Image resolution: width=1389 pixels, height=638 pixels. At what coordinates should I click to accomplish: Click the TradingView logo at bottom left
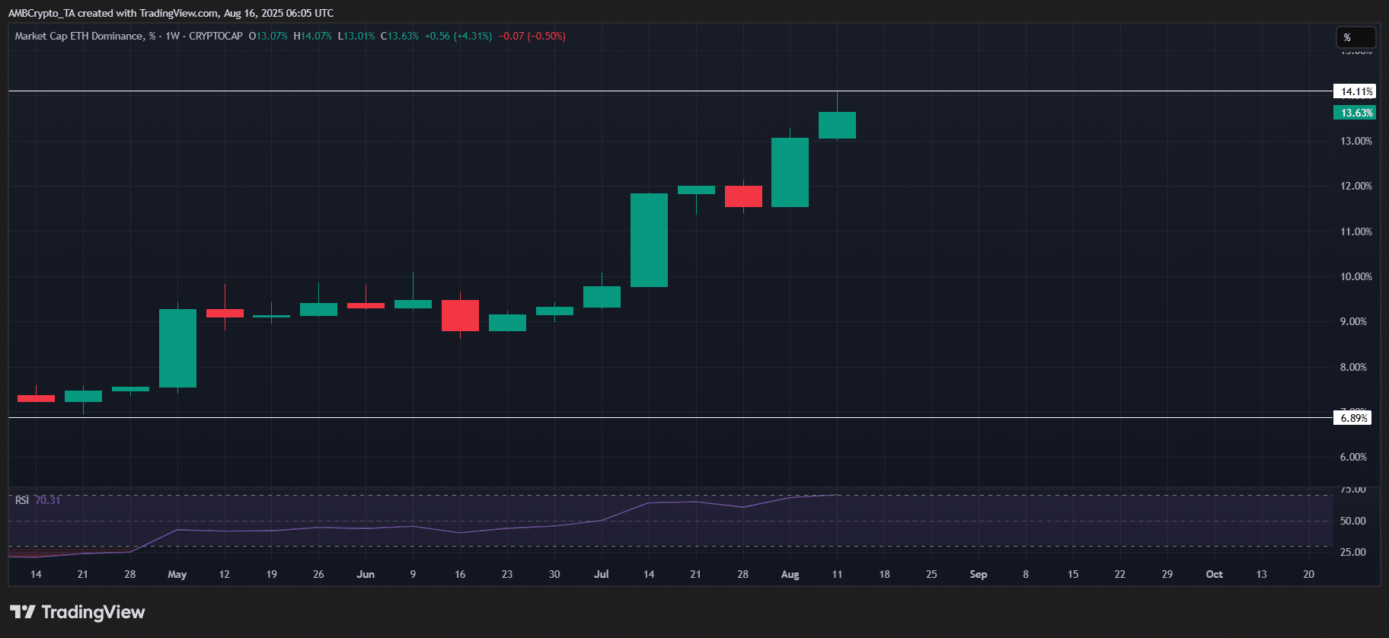pos(78,612)
